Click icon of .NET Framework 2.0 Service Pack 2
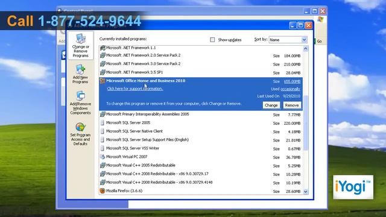Image resolution: width=386 pixels, height=217 pixels. (103, 55)
